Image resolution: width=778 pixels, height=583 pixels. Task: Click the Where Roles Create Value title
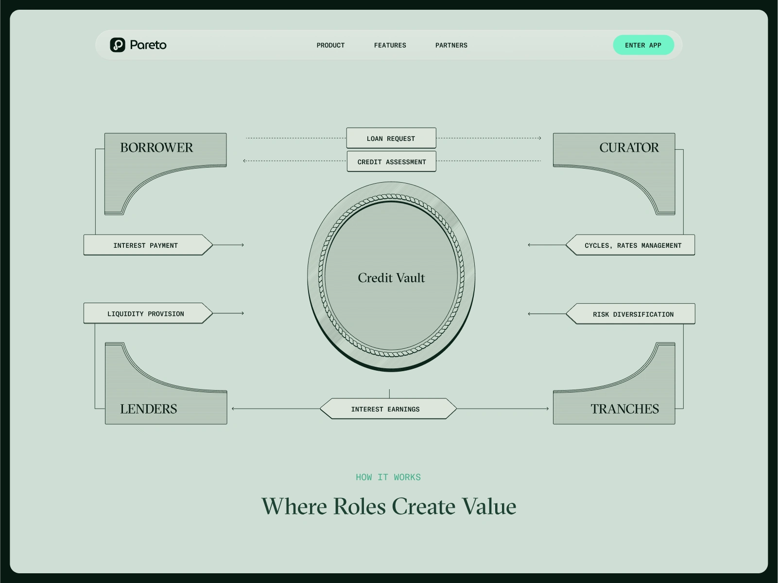(389, 506)
